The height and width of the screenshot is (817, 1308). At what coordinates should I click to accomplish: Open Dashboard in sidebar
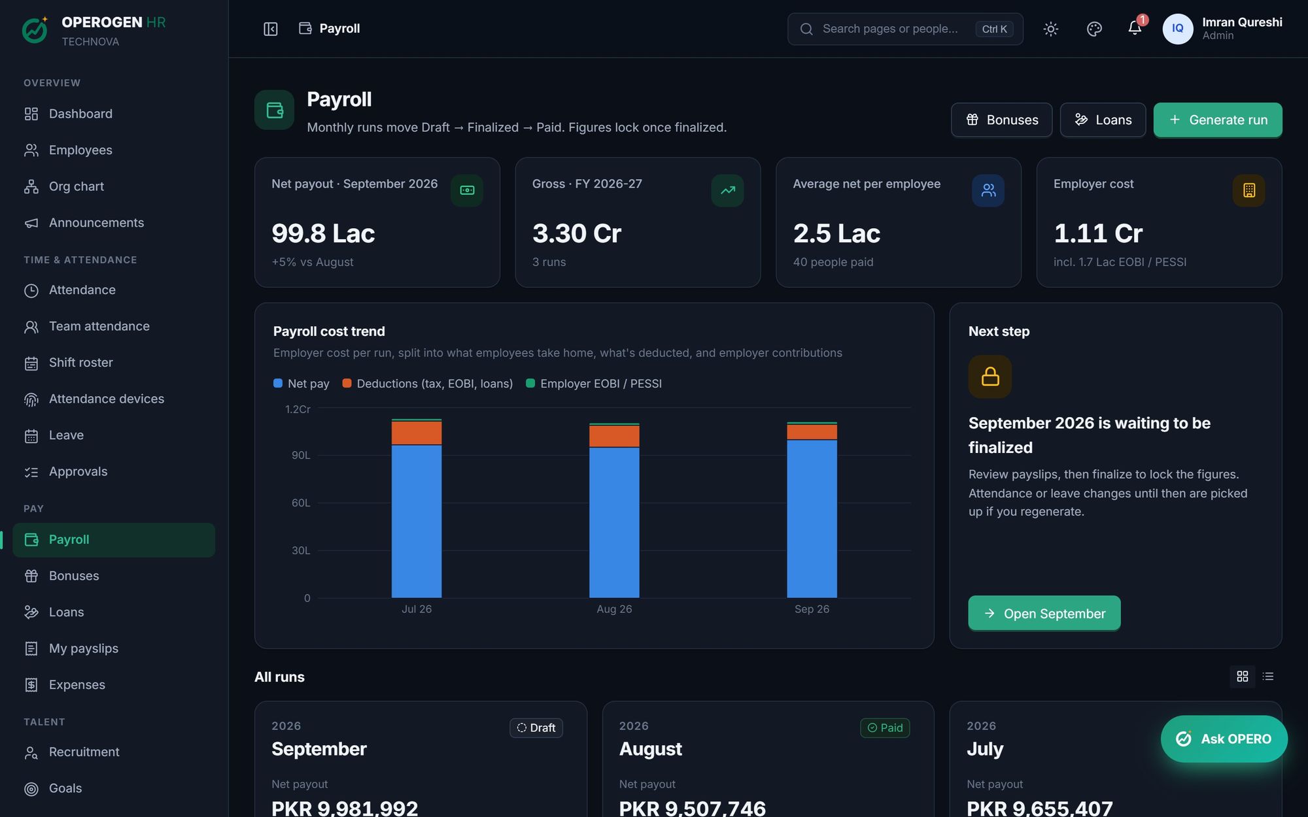pyautogui.click(x=114, y=114)
